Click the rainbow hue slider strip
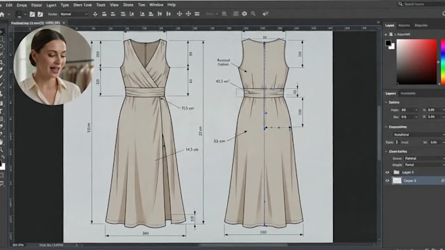 (x=443, y=62)
